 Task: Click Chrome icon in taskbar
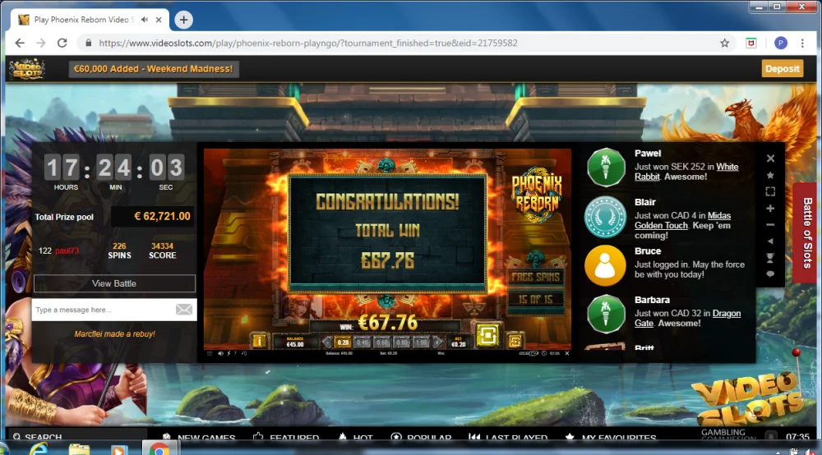click(x=159, y=448)
